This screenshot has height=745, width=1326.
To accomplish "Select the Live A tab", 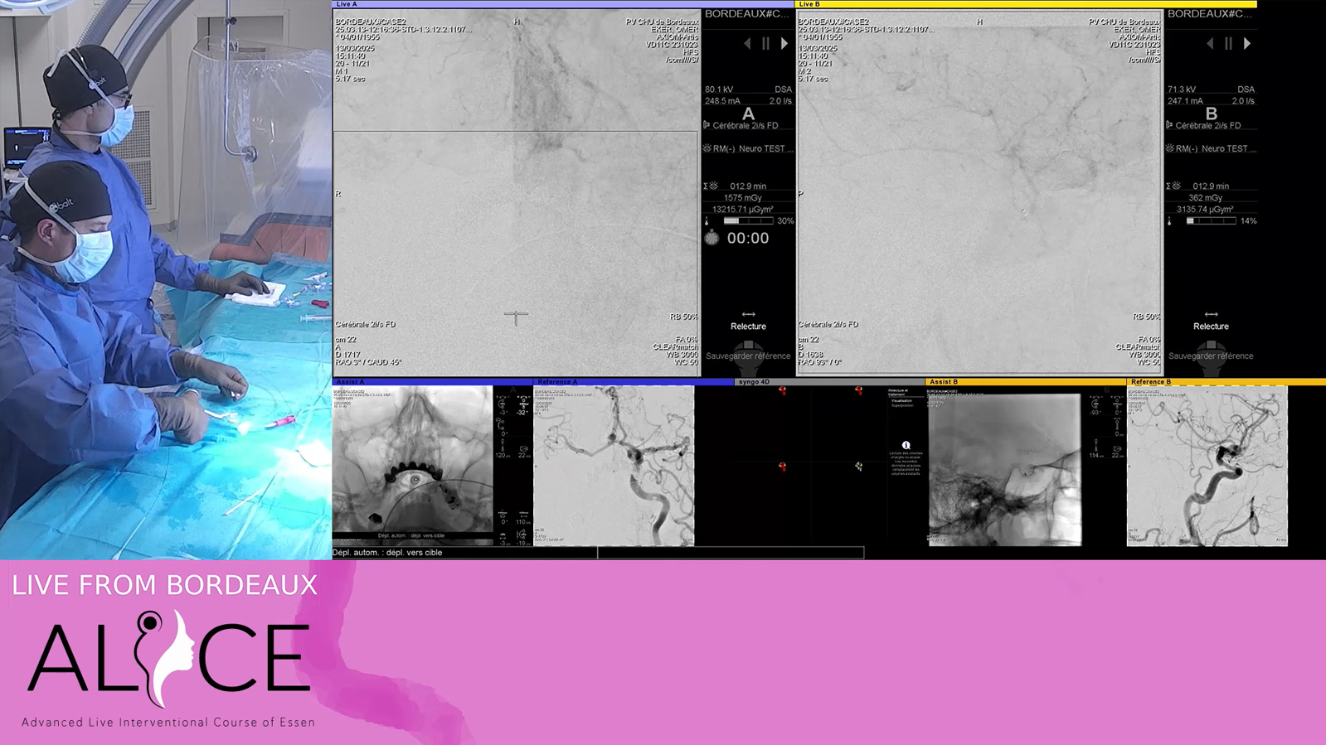I will point(347,4).
